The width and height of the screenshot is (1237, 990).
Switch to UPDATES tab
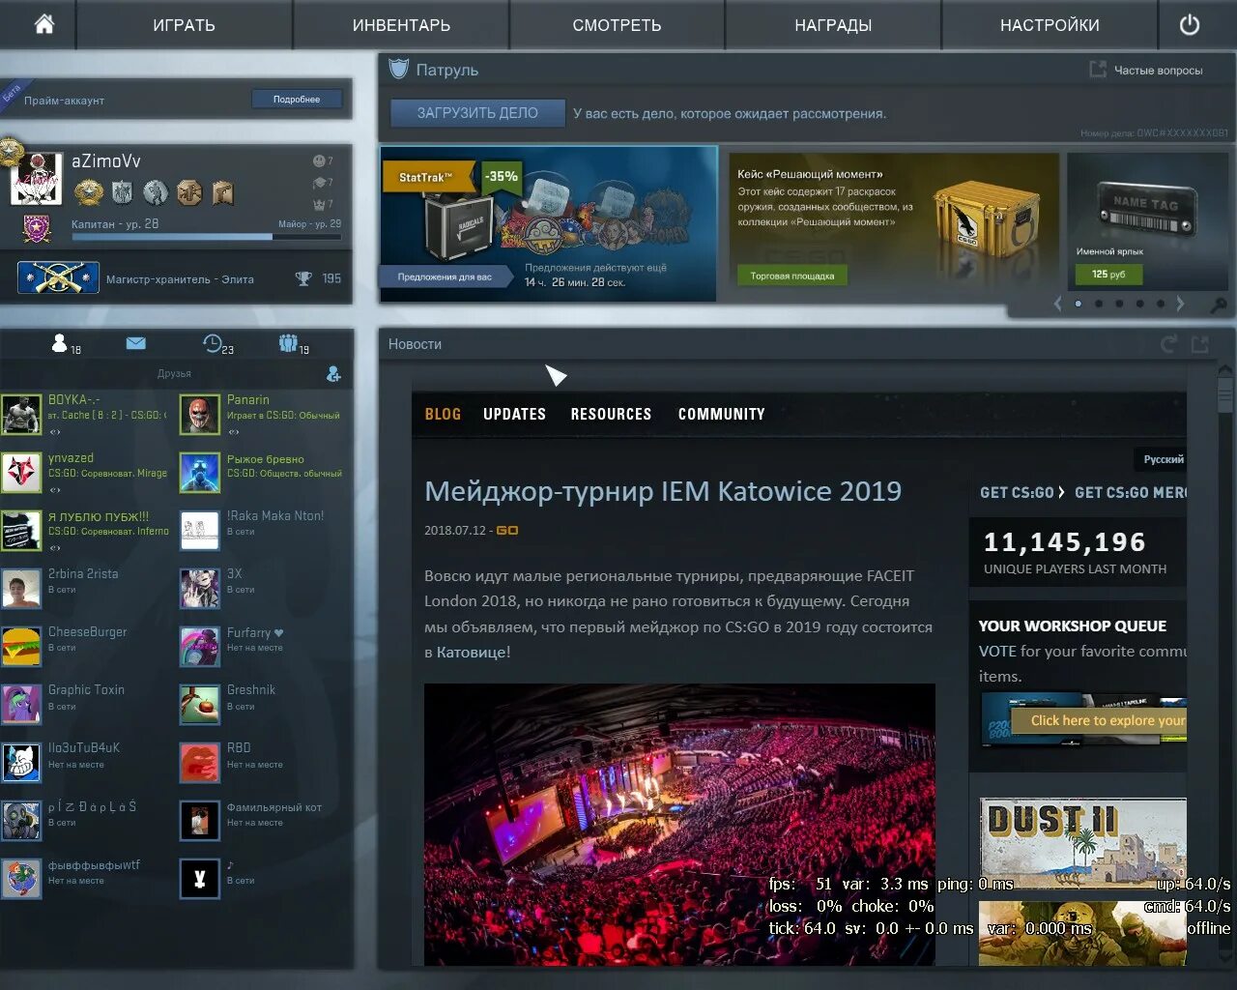tap(514, 414)
